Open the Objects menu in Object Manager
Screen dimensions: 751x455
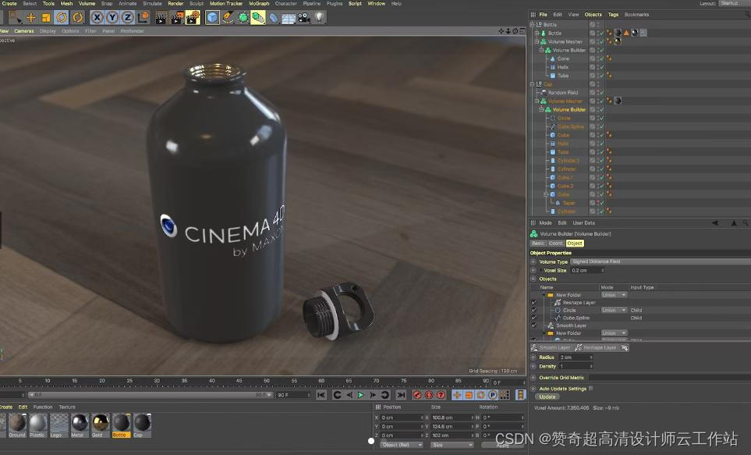click(593, 14)
